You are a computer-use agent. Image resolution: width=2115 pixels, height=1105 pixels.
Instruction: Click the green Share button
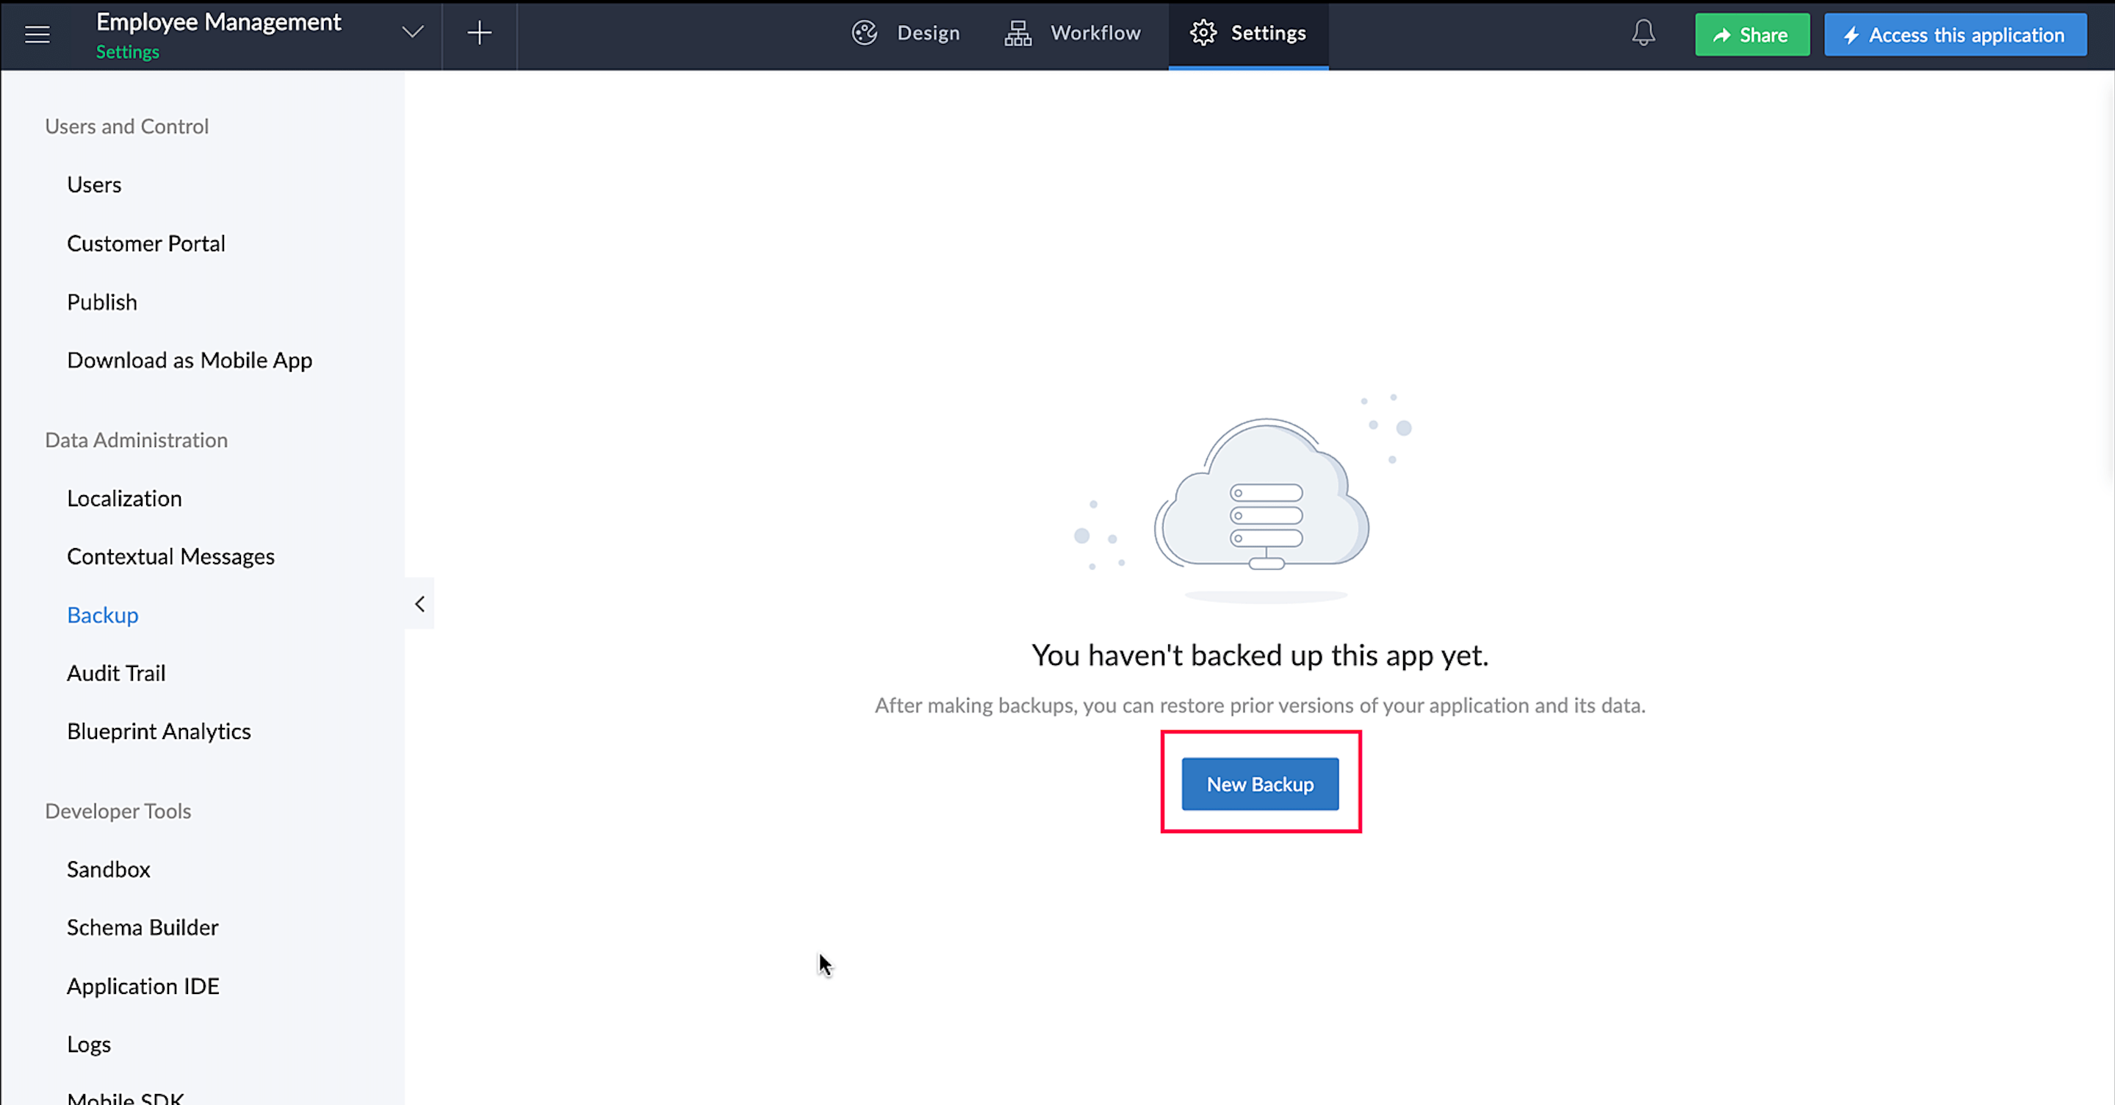pyautogui.click(x=1751, y=35)
